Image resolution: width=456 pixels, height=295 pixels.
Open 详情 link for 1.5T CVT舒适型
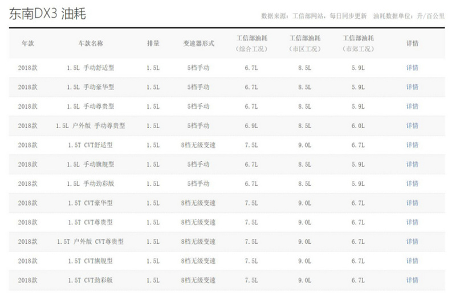412,145
